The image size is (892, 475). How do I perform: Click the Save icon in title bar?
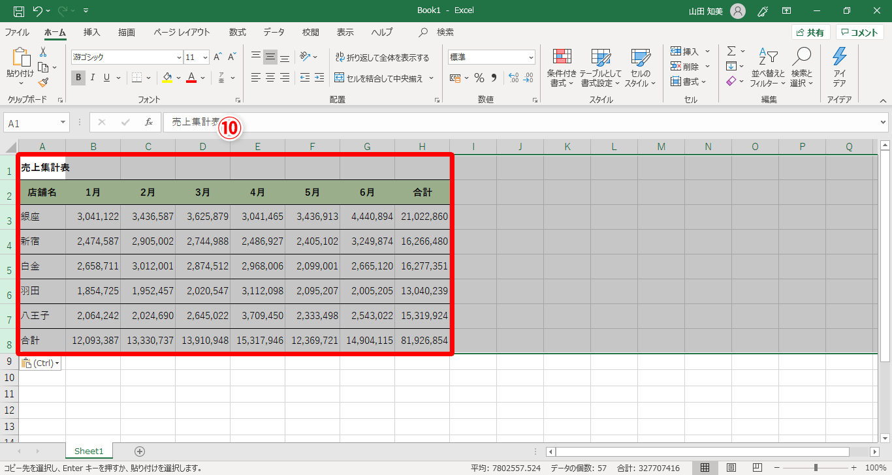[x=19, y=11]
